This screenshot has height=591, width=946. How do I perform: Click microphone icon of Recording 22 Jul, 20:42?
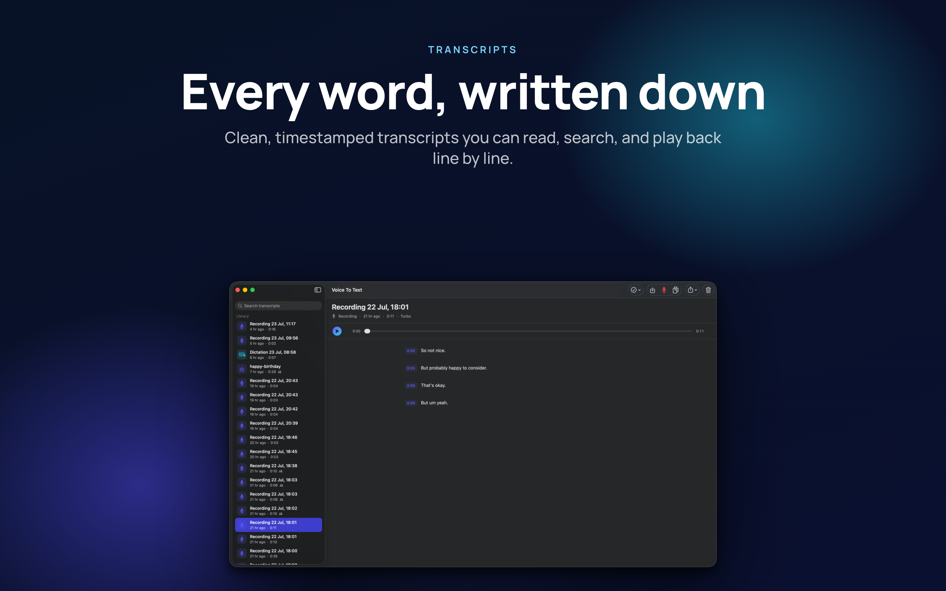coord(242,412)
